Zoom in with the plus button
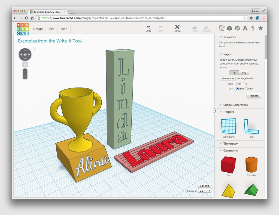 pos(25,71)
